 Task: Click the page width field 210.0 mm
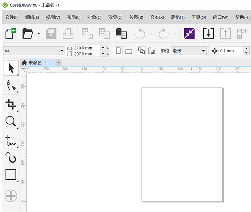[86, 48]
